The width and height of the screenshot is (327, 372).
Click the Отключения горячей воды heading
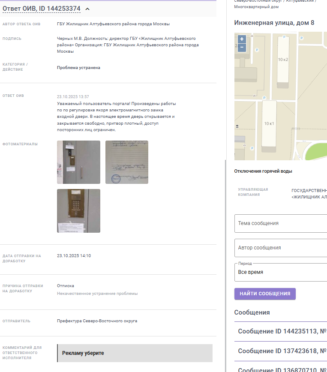tap(263, 171)
